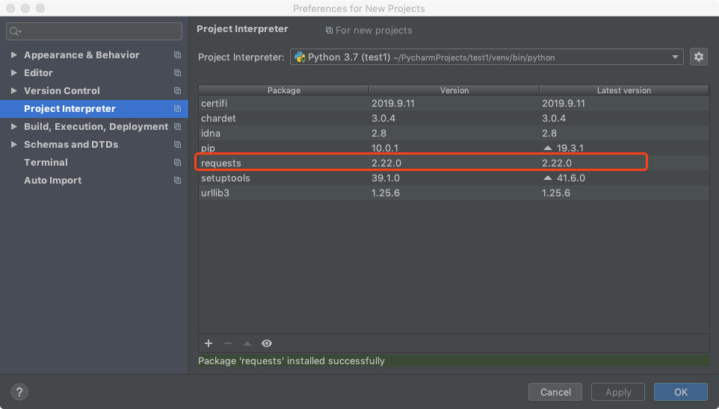This screenshot has height=409, width=719.
Task: Select Version Control category
Action: 62,91
